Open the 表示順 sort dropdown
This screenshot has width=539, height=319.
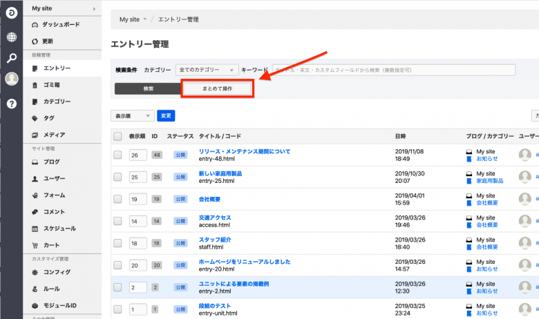point(133,116)
